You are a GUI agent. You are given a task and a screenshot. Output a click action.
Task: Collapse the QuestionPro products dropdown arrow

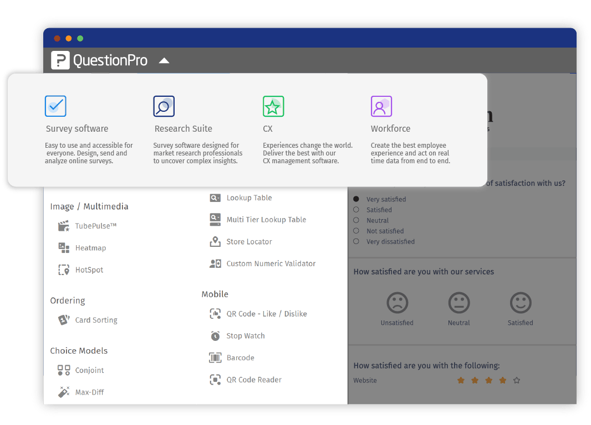coord(164,60)
